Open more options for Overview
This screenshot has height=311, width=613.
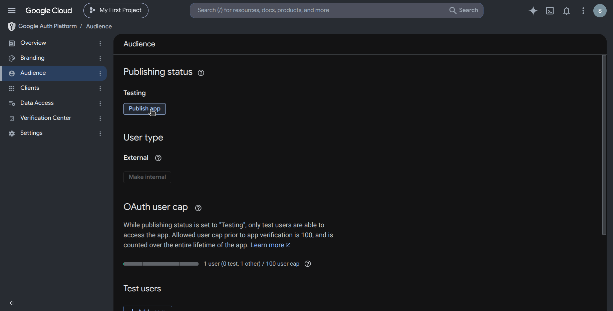100,43
